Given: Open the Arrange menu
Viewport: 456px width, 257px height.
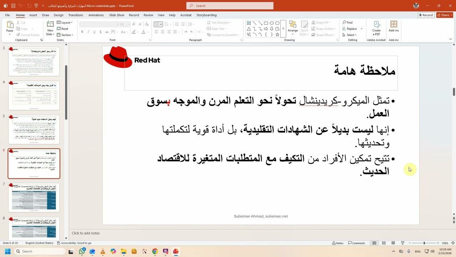Looking at the screenshot, I should [x=293, y=28].
